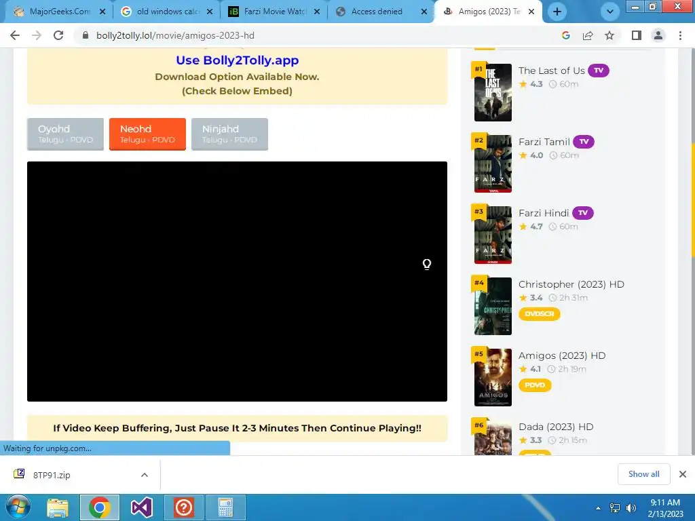
Task: Click the TV badge next to Farzi Hindi
Action: click(x=583, y=212)
